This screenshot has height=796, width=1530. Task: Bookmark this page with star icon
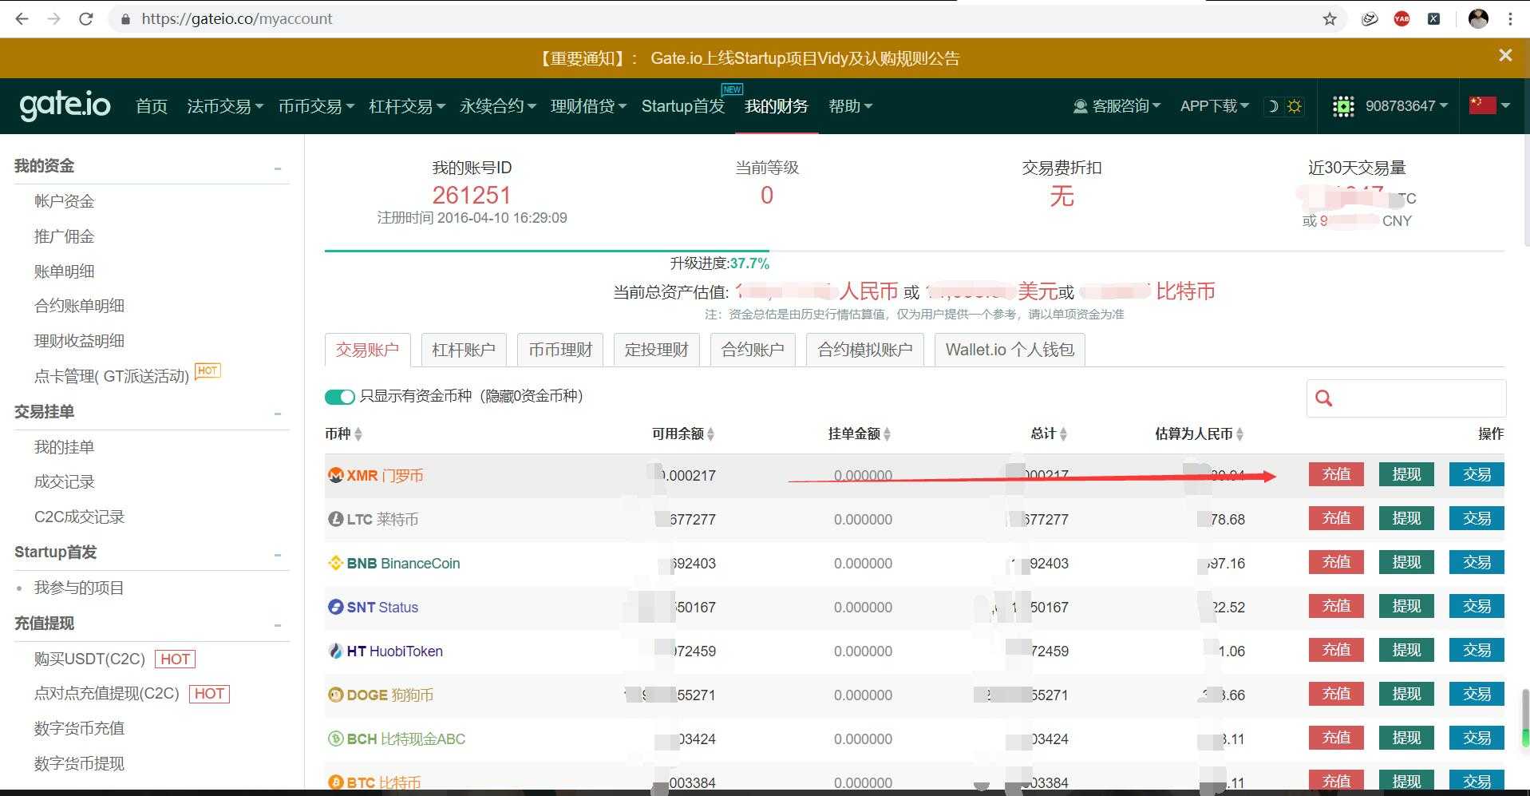coord(1330,19)
